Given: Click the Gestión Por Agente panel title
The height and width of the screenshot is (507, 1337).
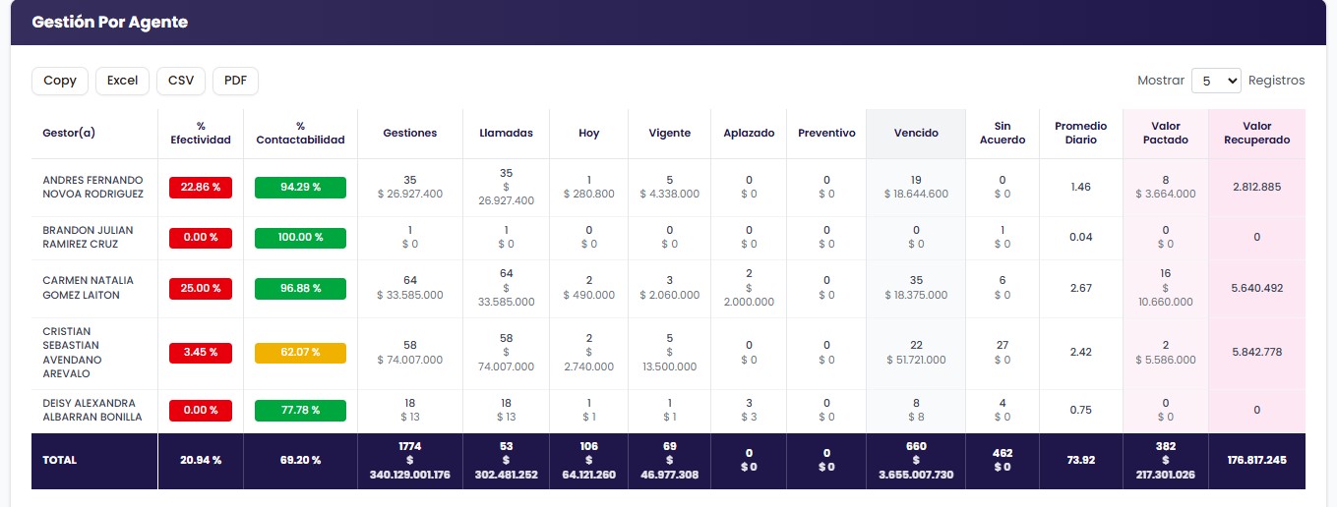Looking at the screenshot, I should click(x=109, y=22).
